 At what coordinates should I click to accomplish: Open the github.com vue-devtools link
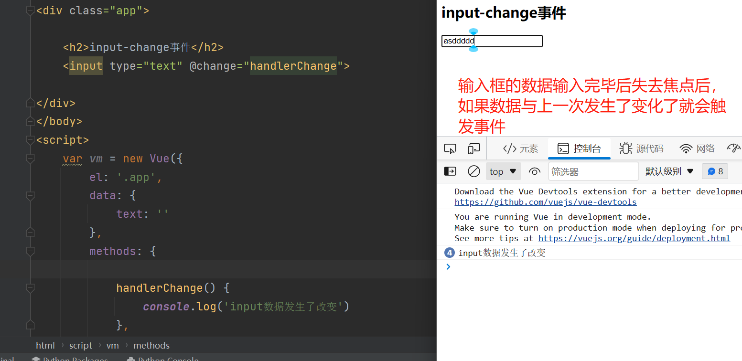[546, 202]
